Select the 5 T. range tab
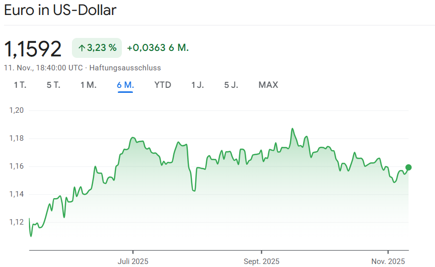This screenshot has height=267, width=435. pyautogui.click(x=53, y=85)
